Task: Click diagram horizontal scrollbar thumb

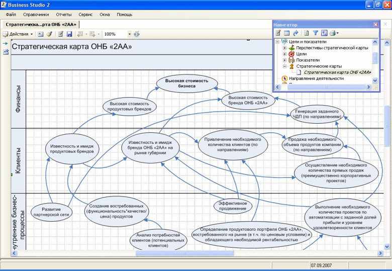Action: point(185,253)
